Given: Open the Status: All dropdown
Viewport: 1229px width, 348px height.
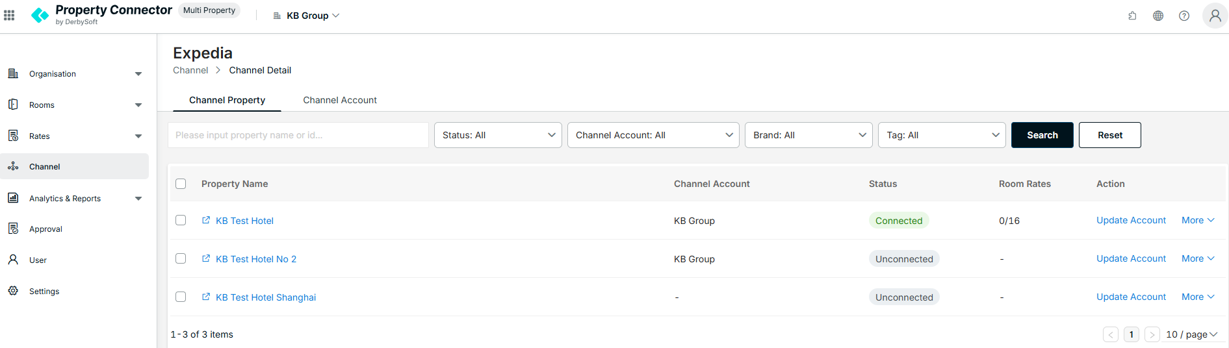Looking at the screenshot, I should point(498,135).
